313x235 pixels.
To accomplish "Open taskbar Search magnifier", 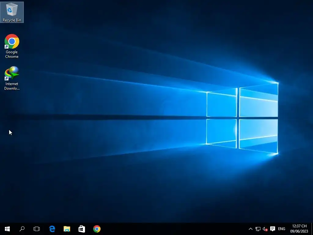I will pyautogui.click(x=22, y=229).
